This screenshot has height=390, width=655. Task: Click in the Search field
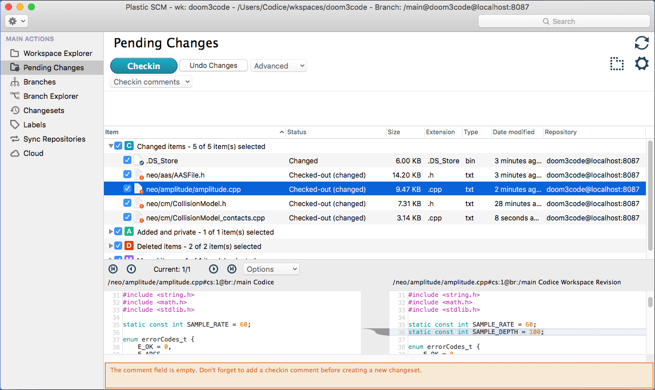[564, 21]
